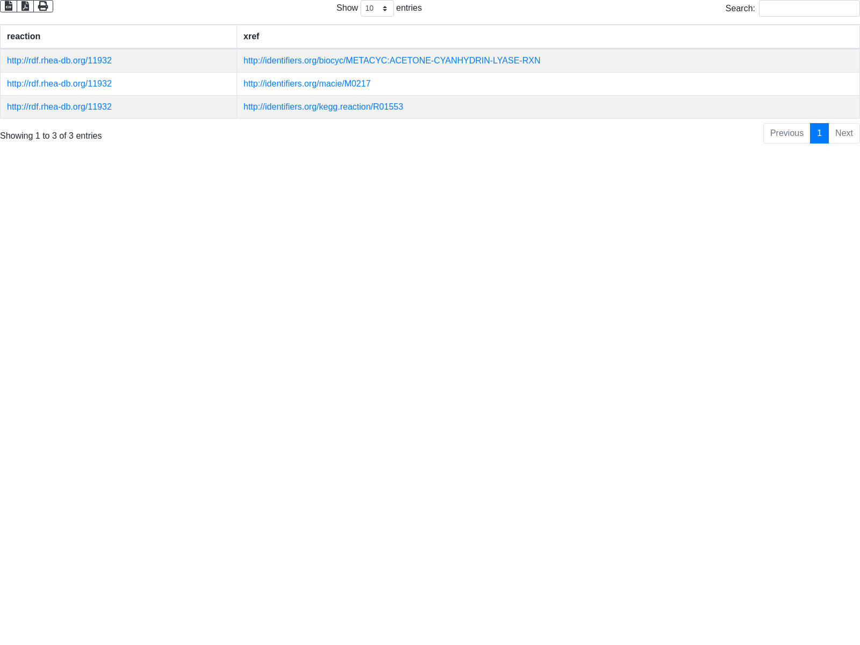Click the 'Showing 1 to 3' info text
The width and height of the screenshot is (860, 645).
(x=51, y=136)
